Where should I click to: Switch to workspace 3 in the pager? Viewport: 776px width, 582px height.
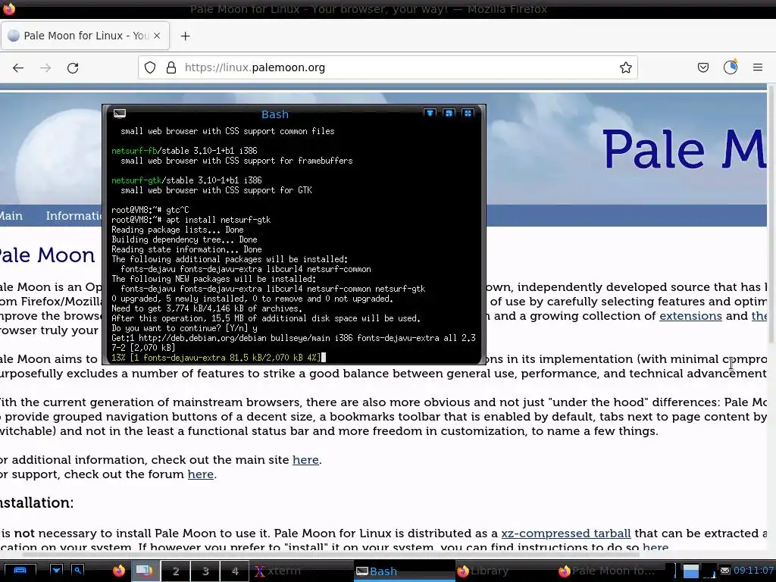(205, 571)
